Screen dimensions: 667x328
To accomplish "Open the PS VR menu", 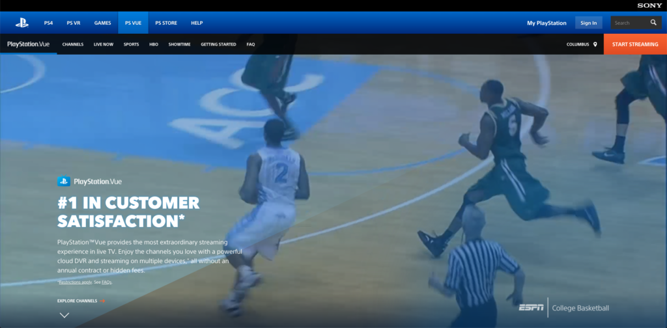I will (74, 23).
